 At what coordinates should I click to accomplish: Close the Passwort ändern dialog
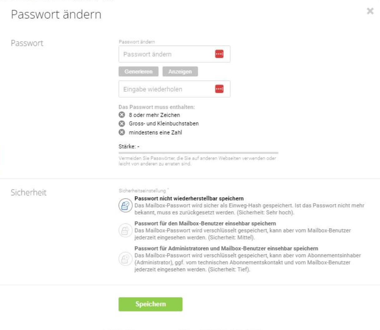coord(370,11)
